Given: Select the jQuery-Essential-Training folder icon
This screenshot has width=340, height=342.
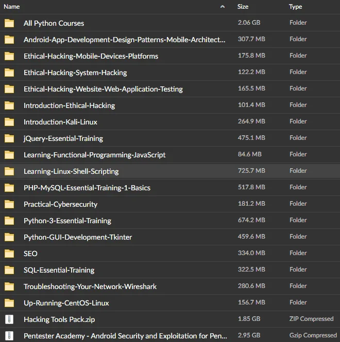Looking at the screenshot, I should 9,138.
